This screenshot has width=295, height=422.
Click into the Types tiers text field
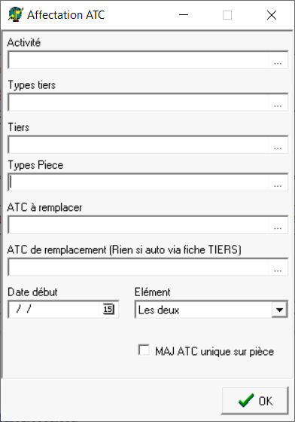[138, 102]
